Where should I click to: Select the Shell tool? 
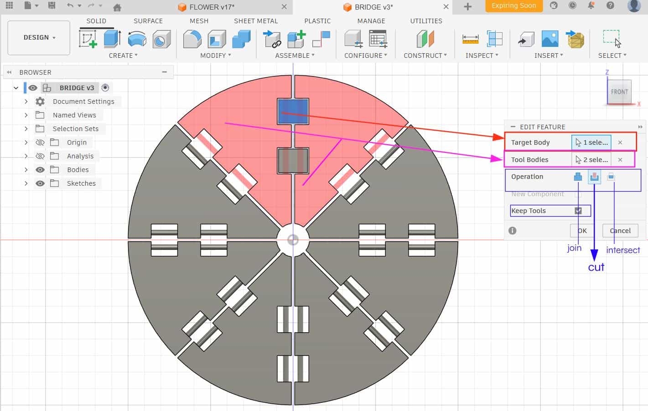pos(217,39)
